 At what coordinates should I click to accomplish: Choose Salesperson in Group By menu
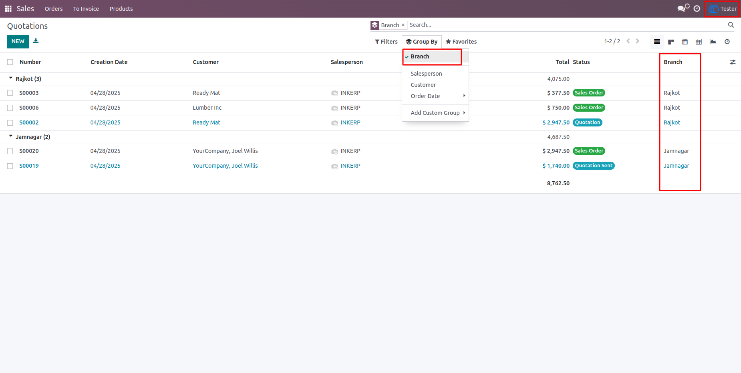tap(435, 74)
